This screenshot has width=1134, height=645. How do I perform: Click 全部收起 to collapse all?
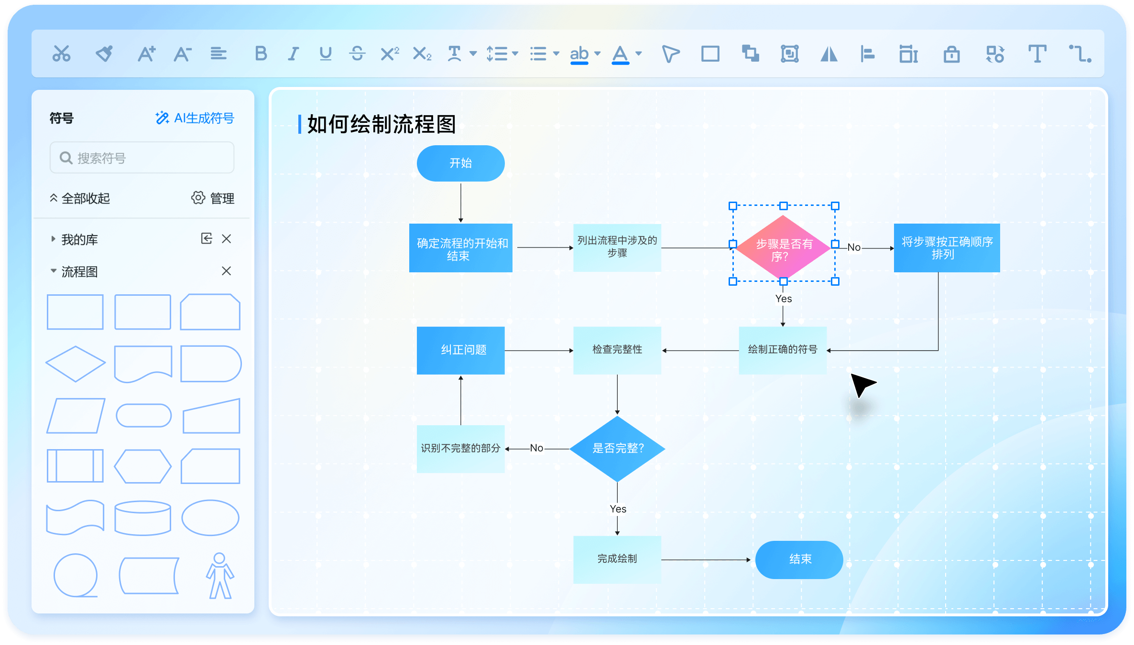[x=80, y=198]
